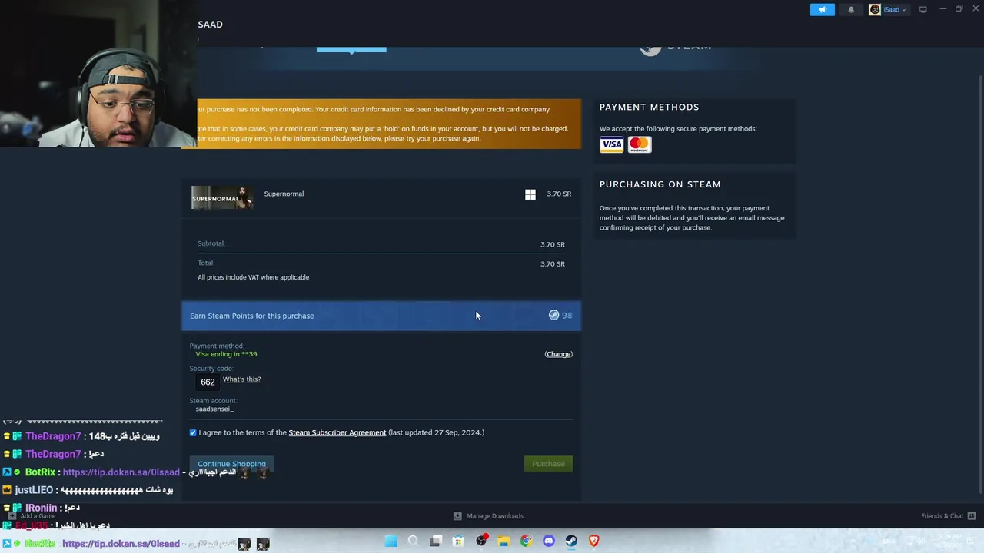The width and height of the screenshot is (984, 553).
Task: Click the Mastercard payment logo
Action: [x=639, y=144]
